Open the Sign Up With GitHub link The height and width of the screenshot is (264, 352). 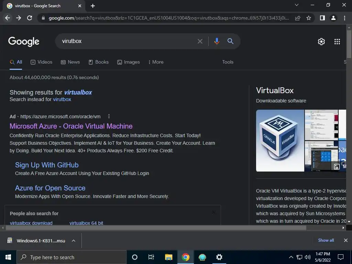point(47,165)
